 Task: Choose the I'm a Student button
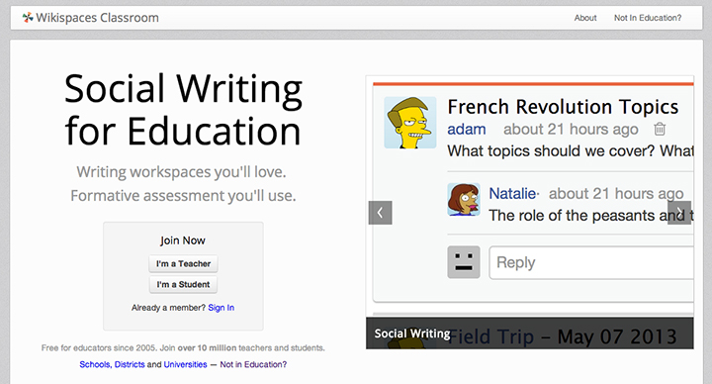184,284
